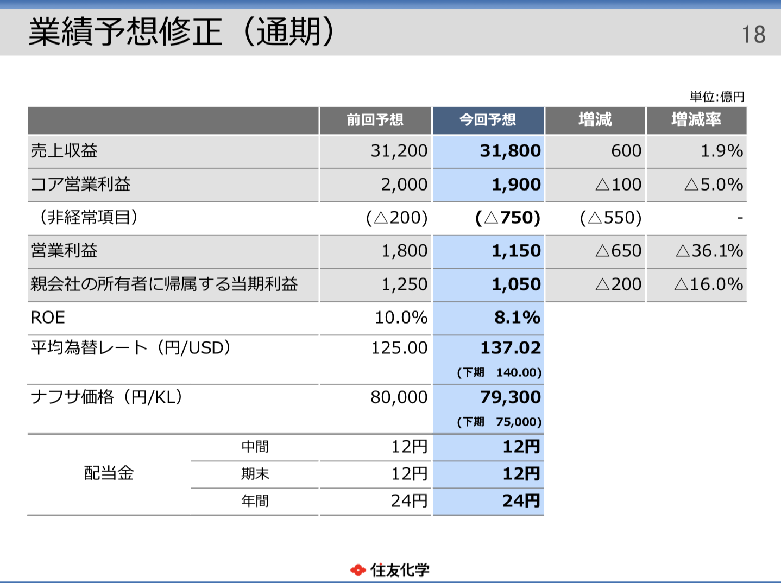781x583 pixels.
Task: Click the exchange rate 125.00
Action: pos(399,348)
